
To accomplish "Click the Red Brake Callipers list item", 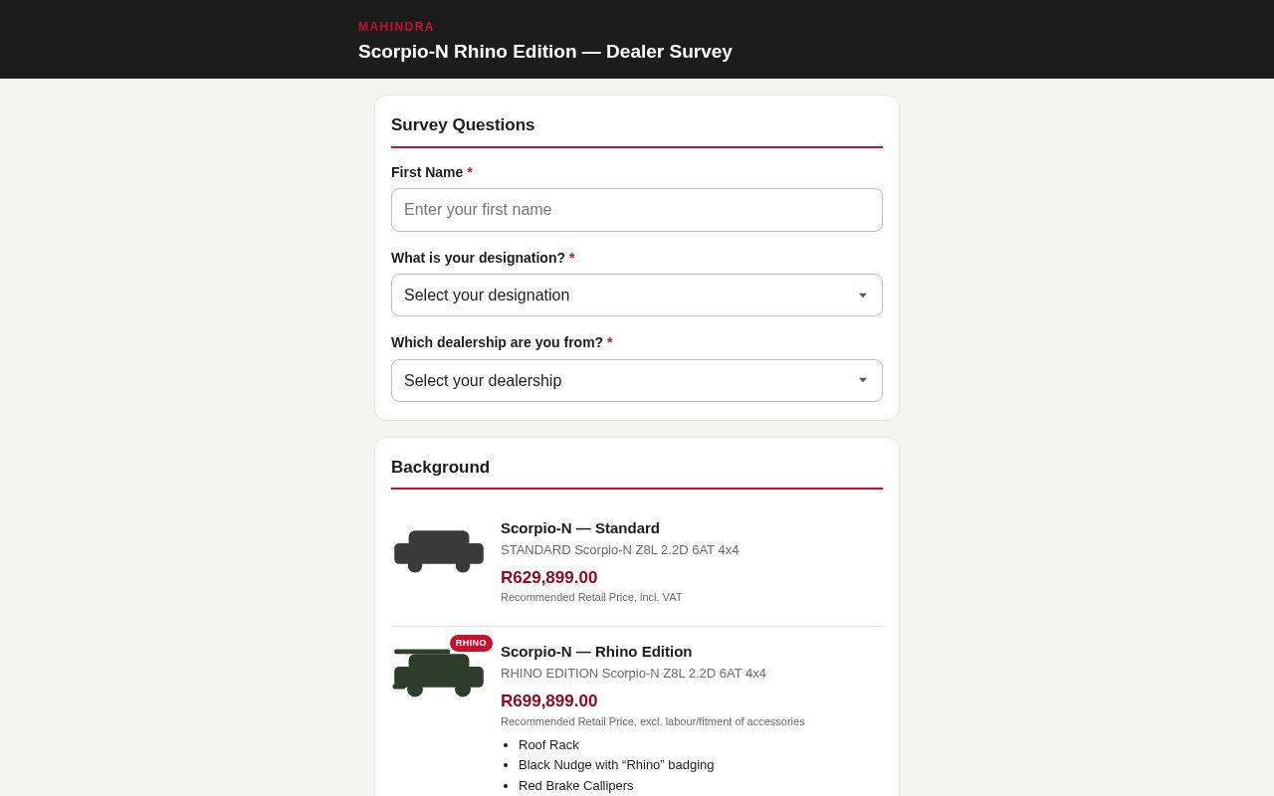I will (576, 786).
